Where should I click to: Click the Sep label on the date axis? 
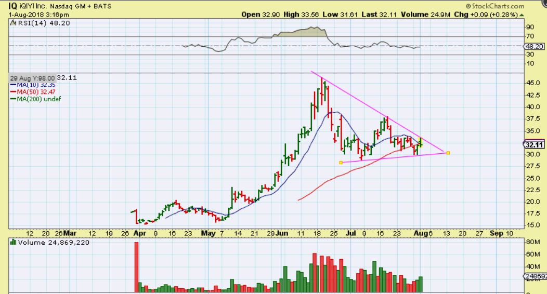coord(496,233)
